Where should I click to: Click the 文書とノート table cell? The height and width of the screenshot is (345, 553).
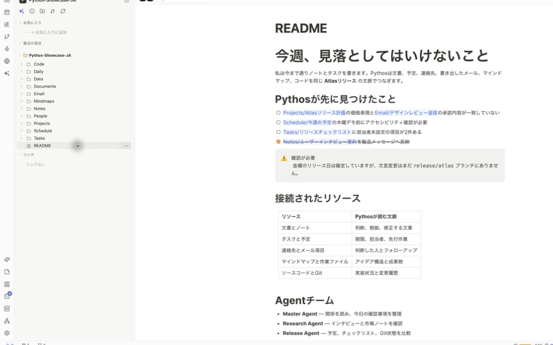[x=315, y=228]
